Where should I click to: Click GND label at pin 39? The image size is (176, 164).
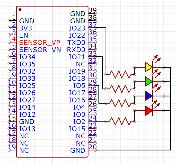[x=78, y=14]
